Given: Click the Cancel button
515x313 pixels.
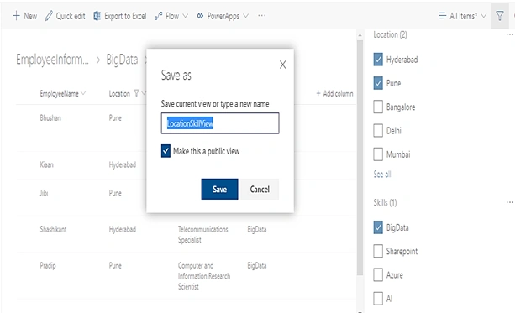Looking at the screenshot, I should pyautogui.click(x=260, y=189).
